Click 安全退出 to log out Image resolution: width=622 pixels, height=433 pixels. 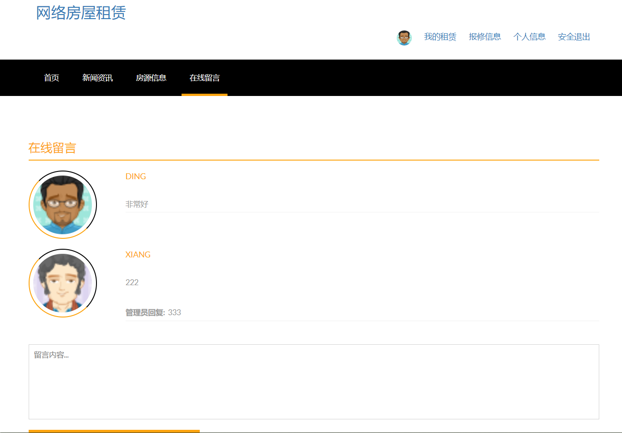[x=574, y=37]
